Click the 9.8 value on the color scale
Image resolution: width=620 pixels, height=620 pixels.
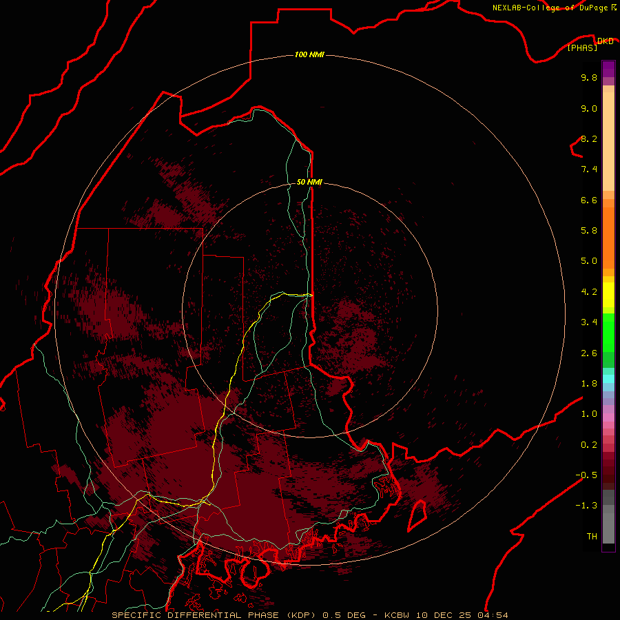point(589,77)
